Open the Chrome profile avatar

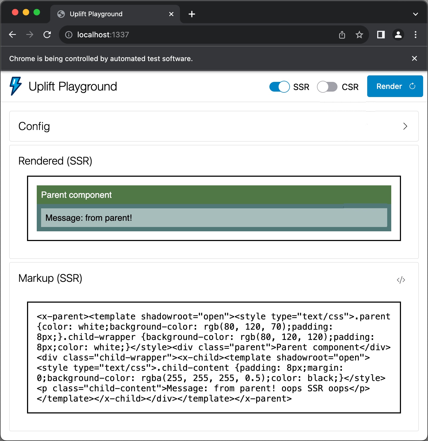point(398,35)
